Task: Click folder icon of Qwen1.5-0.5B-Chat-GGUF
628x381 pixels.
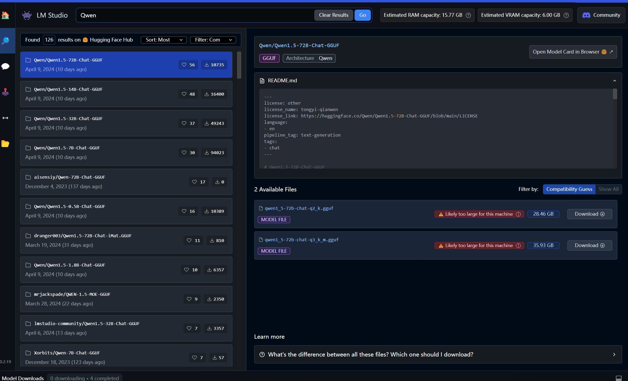Action: (28, 206)
